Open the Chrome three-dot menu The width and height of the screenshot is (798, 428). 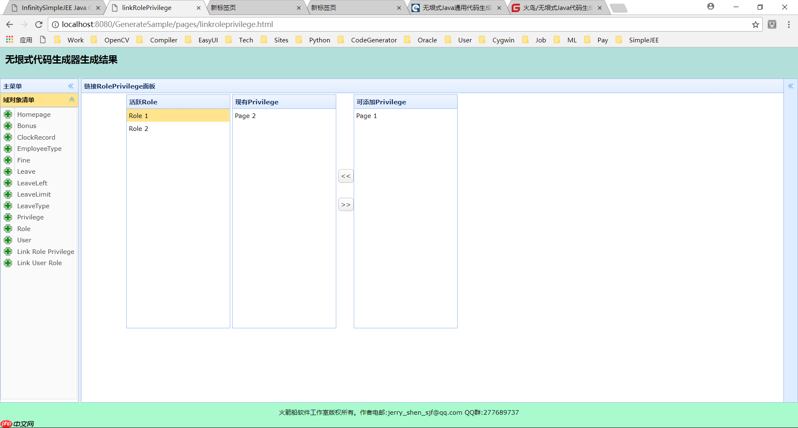(x=788, y=25)
